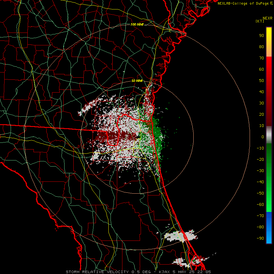Click the -50 value on the velocity scale
Screen dimensions: 274x274
point(260,193)
